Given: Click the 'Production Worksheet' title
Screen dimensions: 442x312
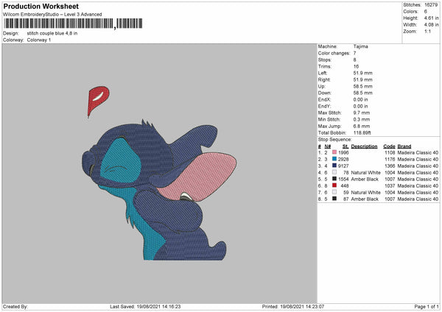Looking at the screenshot, I should pos(41,6).
